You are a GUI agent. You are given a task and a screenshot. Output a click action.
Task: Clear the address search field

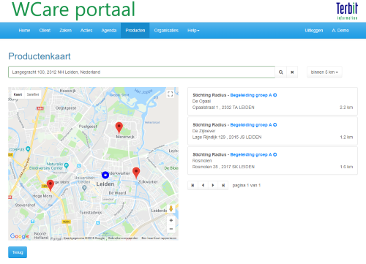pyautogui.click(x=292, y=72)
